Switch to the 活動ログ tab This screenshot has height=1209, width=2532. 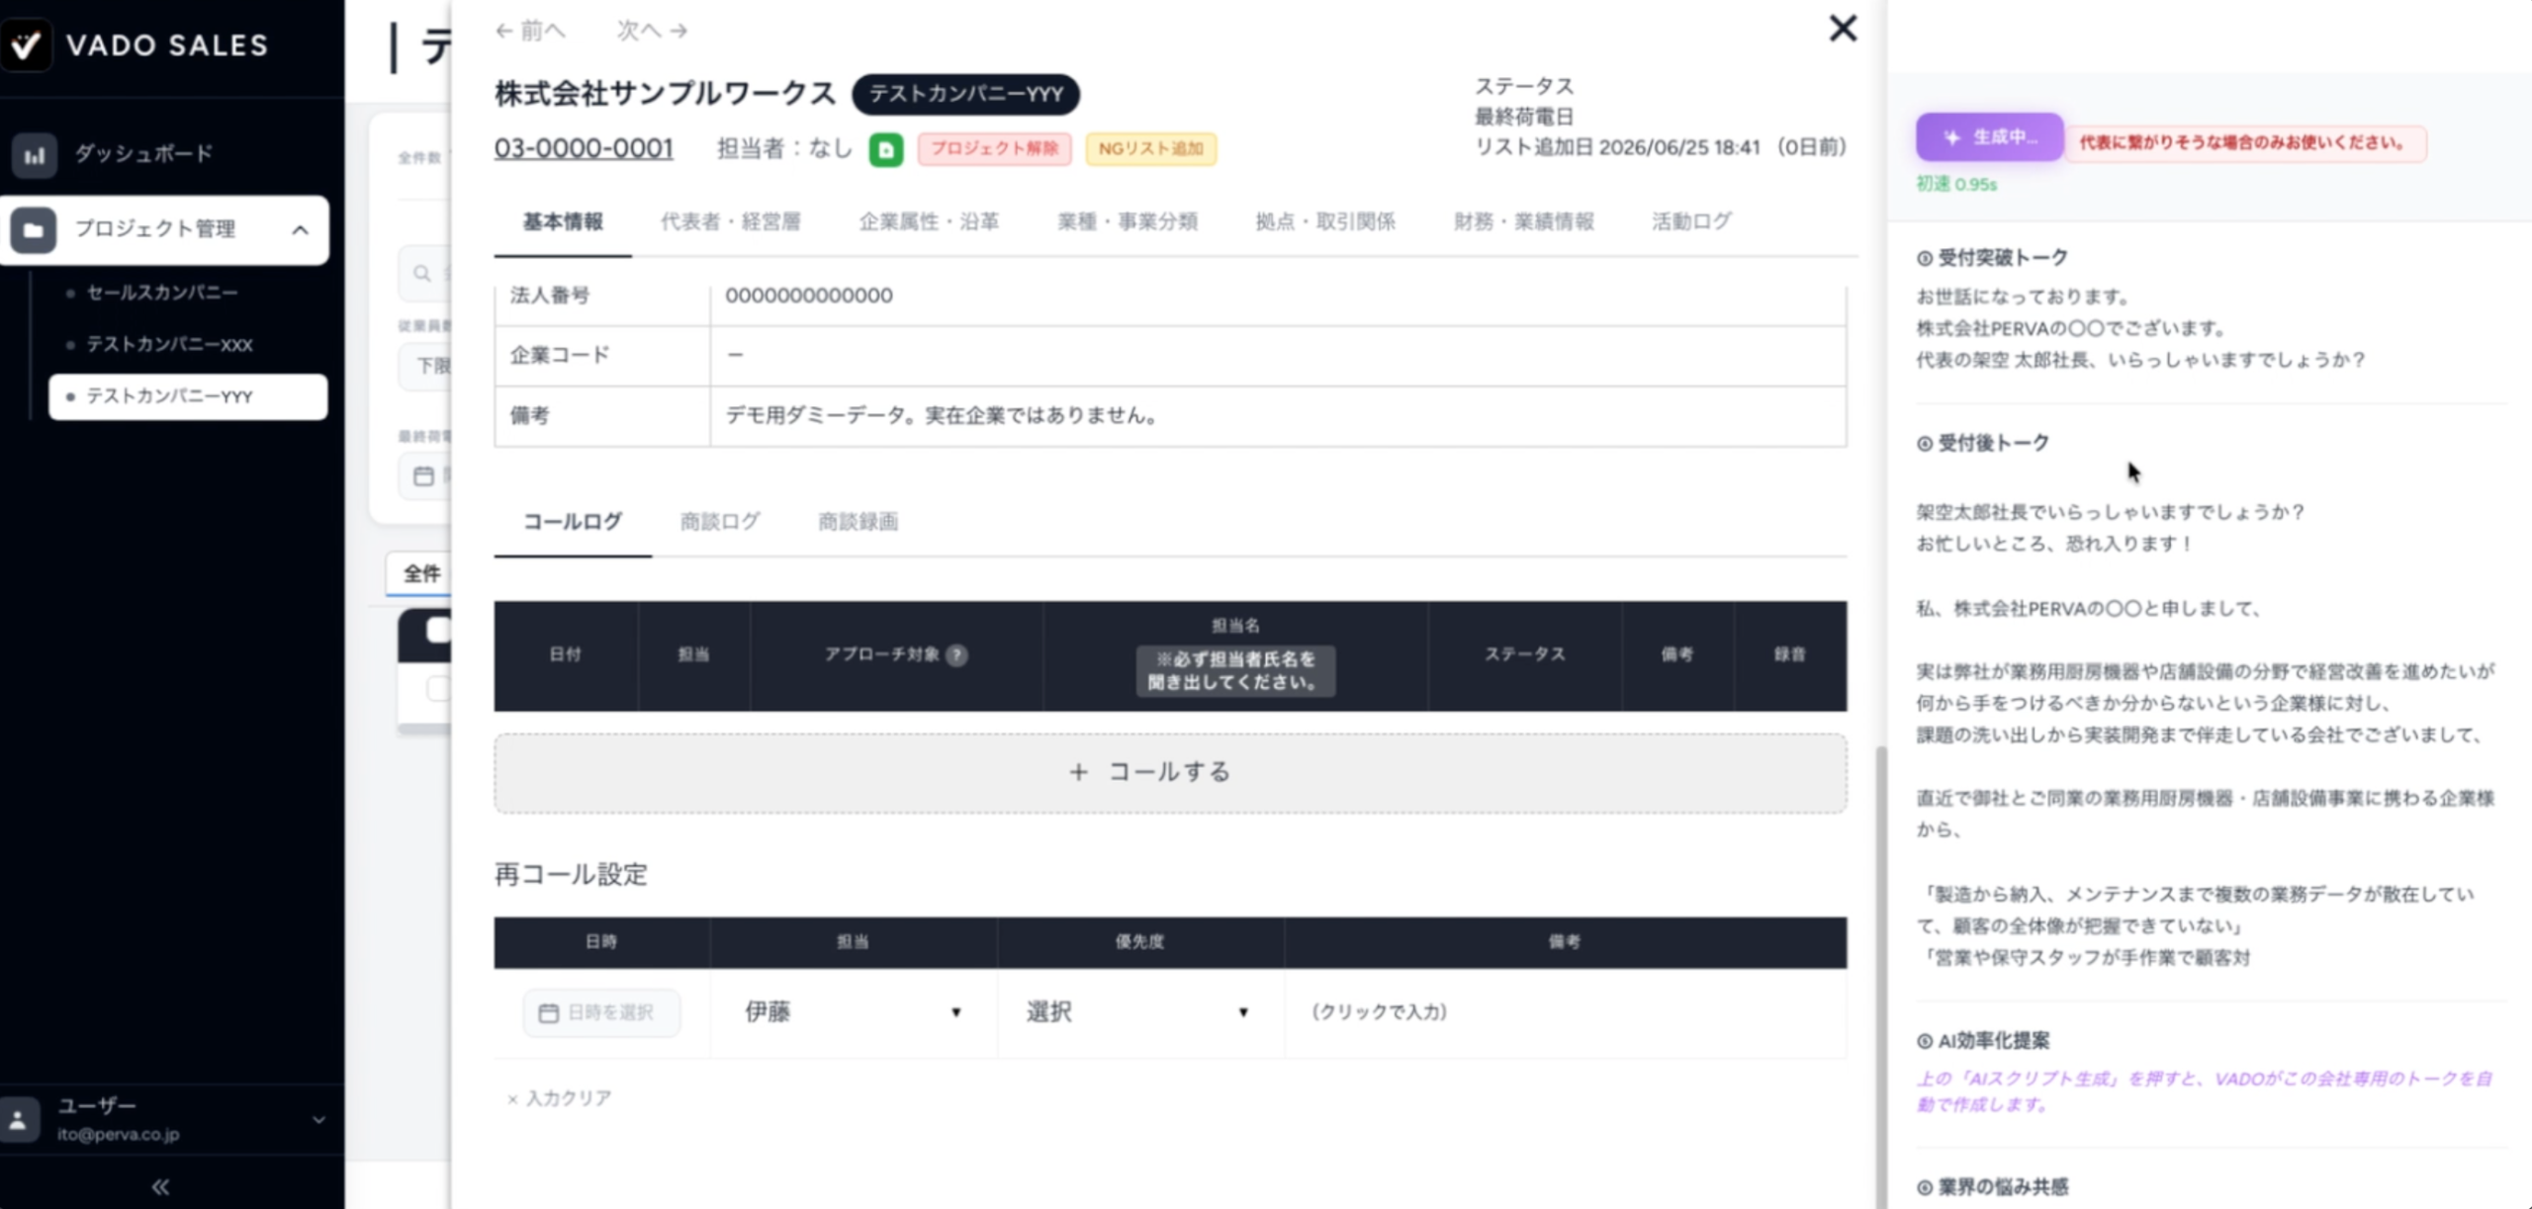pos(1691,221)
